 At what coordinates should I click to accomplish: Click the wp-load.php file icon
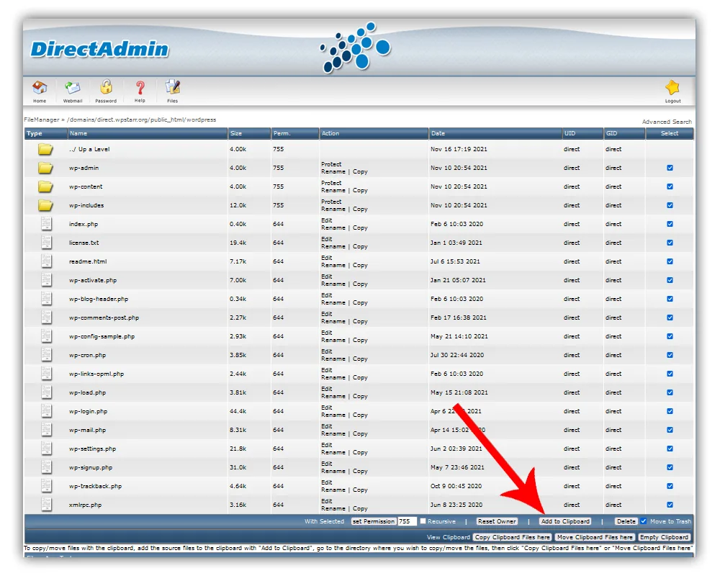point(46,392)
